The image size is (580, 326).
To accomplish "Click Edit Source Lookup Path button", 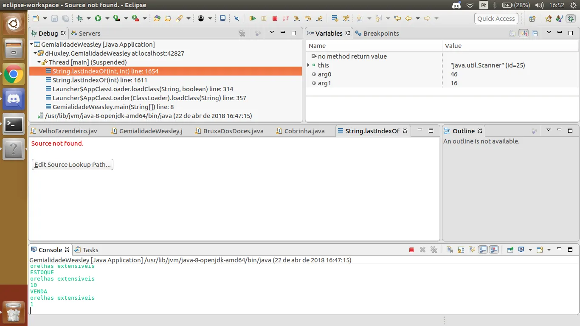I will (73, 164).
